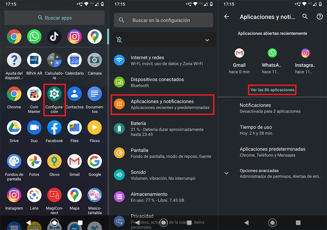Viewport: 327px width, 230px height.
Task: Open the help question mark icon
Action: pos(320,17)
